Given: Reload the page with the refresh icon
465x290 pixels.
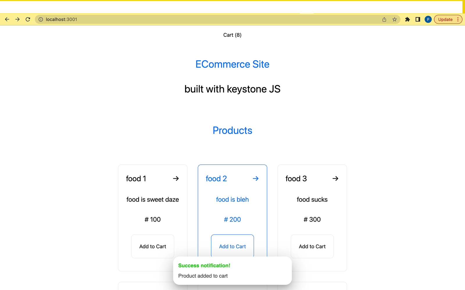Looking at the screenshot, I should coord(28,19).
